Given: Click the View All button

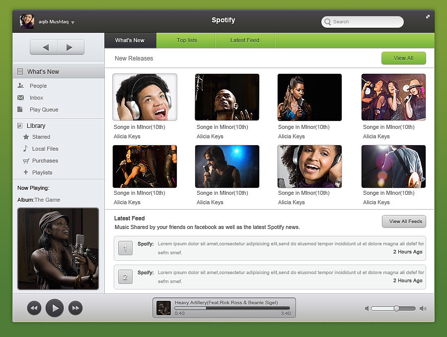Looking at the screenshot, I should click(404, 58).
